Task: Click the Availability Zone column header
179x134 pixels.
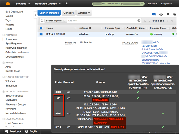Action: (135, 28)
